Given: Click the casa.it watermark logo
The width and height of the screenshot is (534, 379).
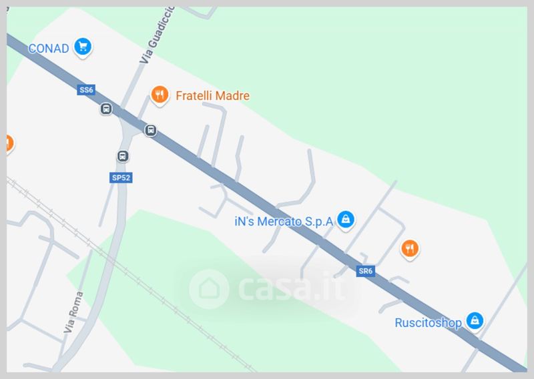Looking at the screenshot, I should [268, 289].
